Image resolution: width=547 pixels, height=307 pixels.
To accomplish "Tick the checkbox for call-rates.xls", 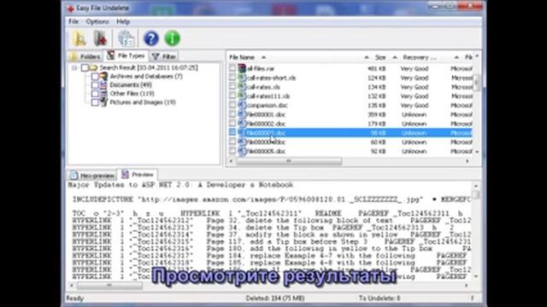I will (x=232, y=87).
